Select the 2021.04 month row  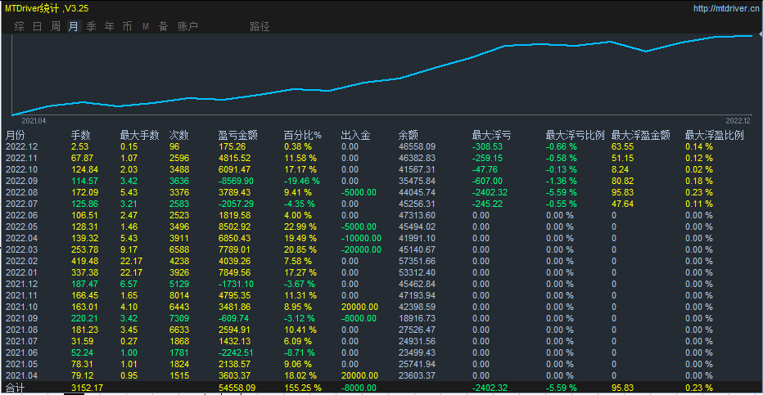pyautogui.click(x=381, y=375)
